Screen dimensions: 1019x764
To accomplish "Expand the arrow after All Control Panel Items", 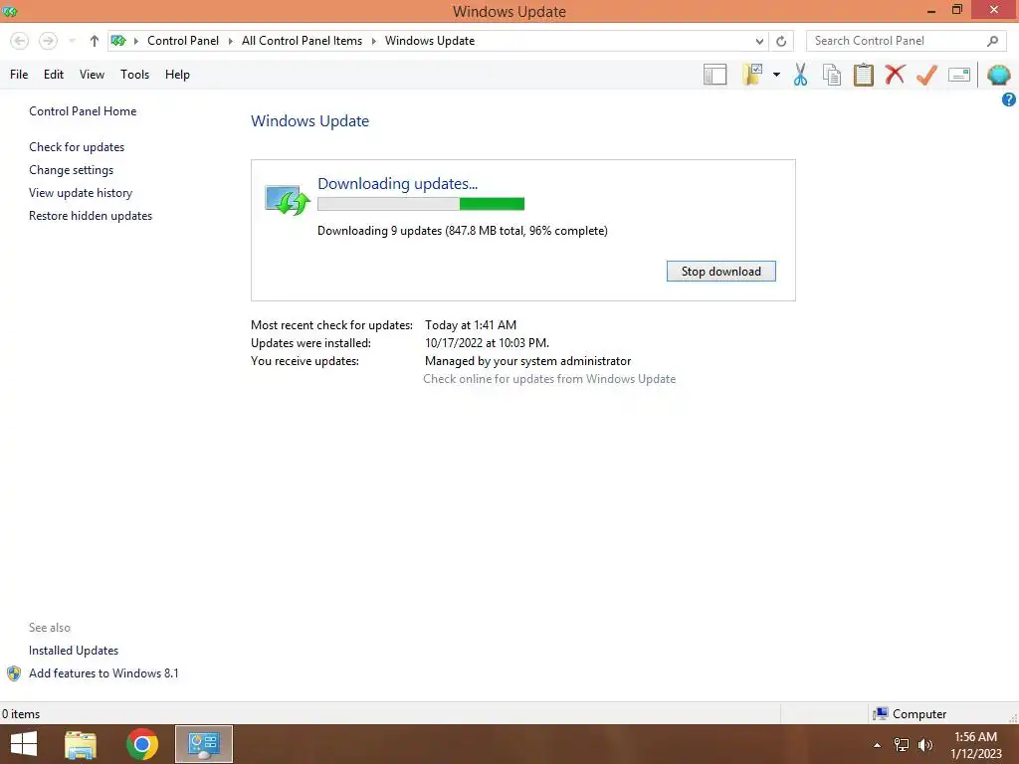I will tap(374, 41).
